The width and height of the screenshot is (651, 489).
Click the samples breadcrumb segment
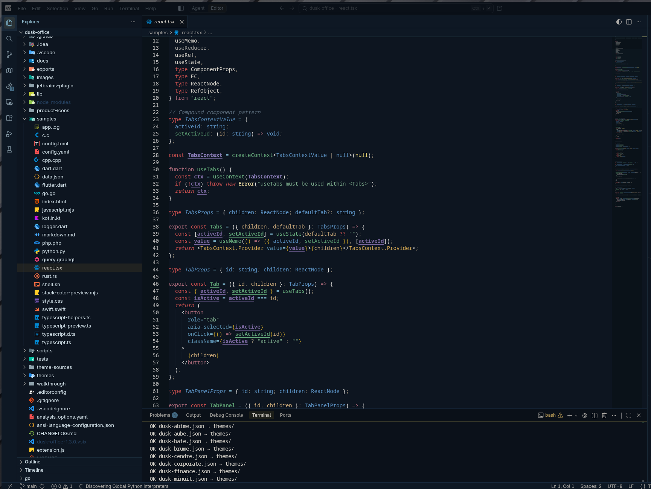click(x=158, y=33)
